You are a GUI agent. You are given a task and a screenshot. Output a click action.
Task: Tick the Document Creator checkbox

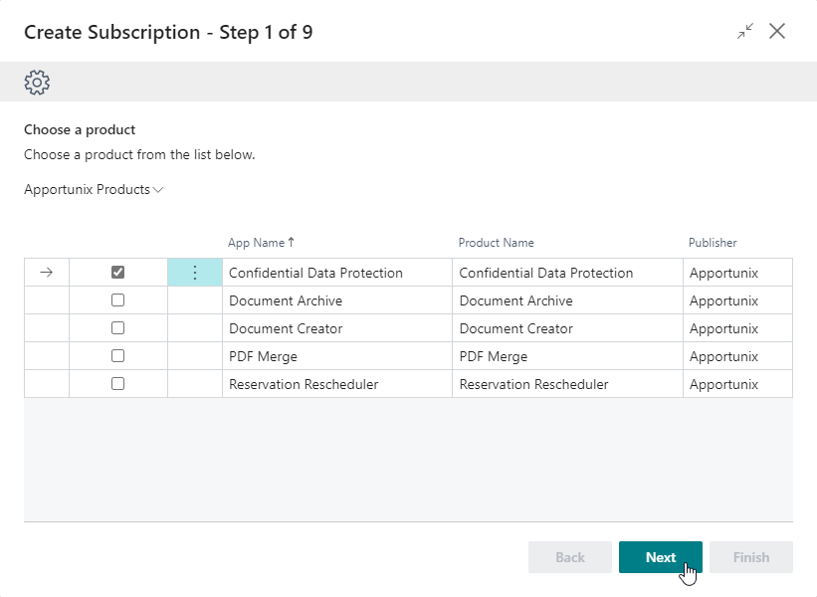coord(118,328)
